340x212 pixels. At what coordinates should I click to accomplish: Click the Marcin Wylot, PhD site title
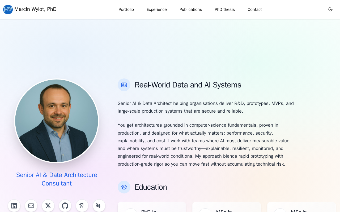tap(35, 9)
